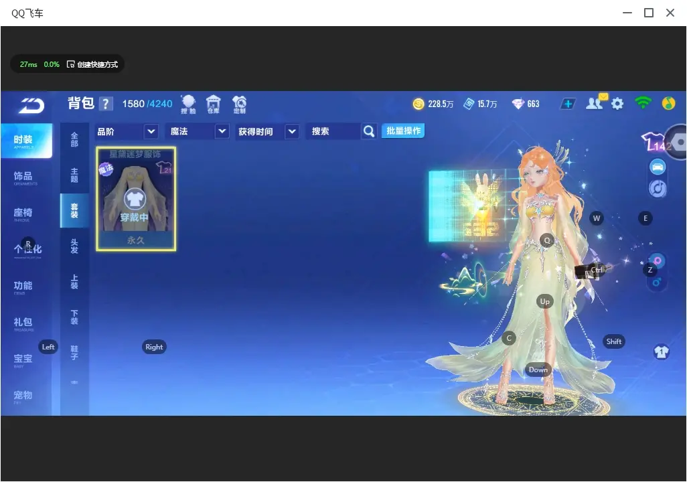Maximize the QQ飞车 window
This screenshot has width=687, height=482.
coord(649,13)
